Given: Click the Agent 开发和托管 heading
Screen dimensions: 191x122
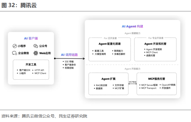Looking at the screenshot, I should click(155, 44).
